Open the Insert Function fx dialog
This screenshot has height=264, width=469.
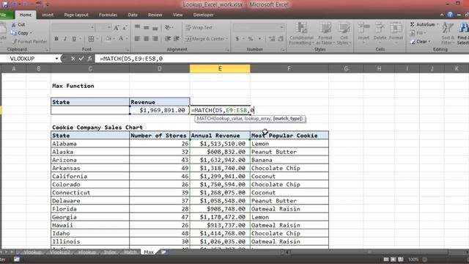pyautogui.click(x=89, y=59)
